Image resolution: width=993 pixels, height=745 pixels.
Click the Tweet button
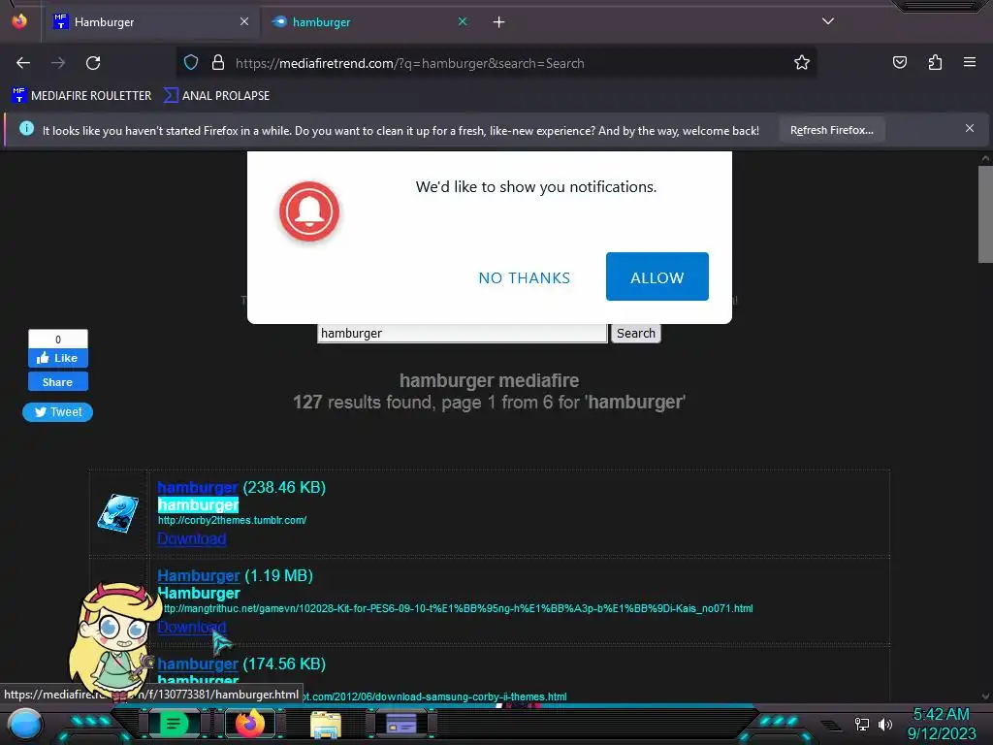coord(57,412)
